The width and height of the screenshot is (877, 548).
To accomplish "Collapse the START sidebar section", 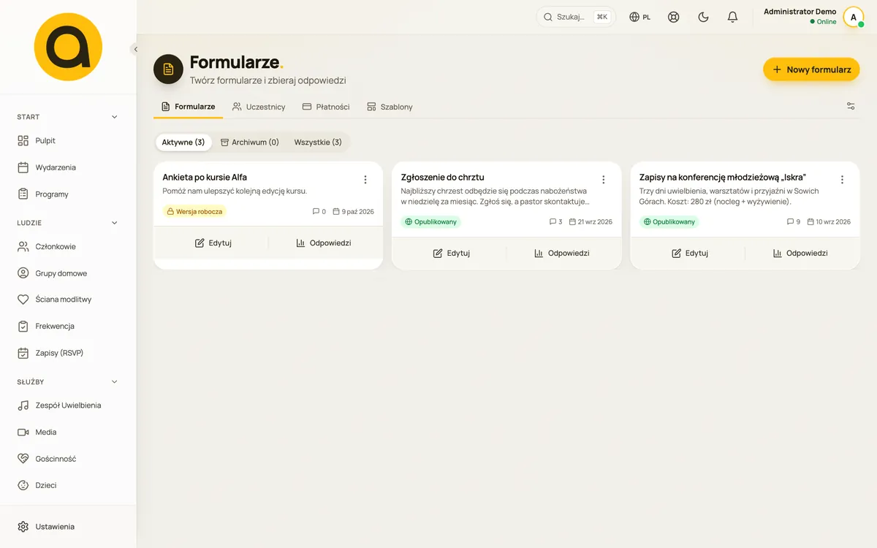I will pos(114,117).
